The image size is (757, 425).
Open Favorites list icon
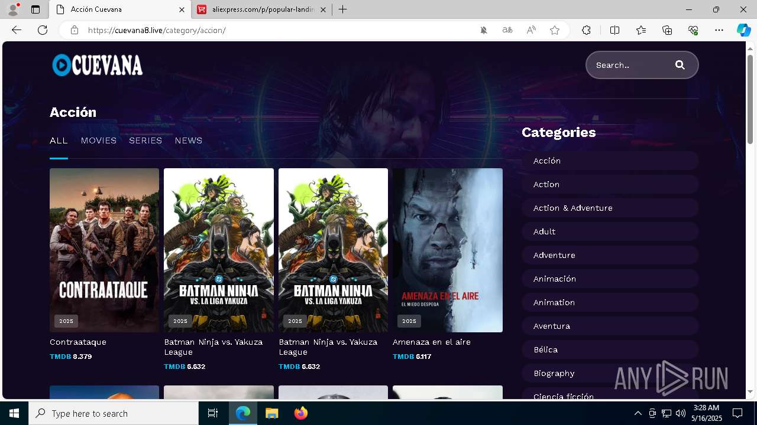(641, 30)
